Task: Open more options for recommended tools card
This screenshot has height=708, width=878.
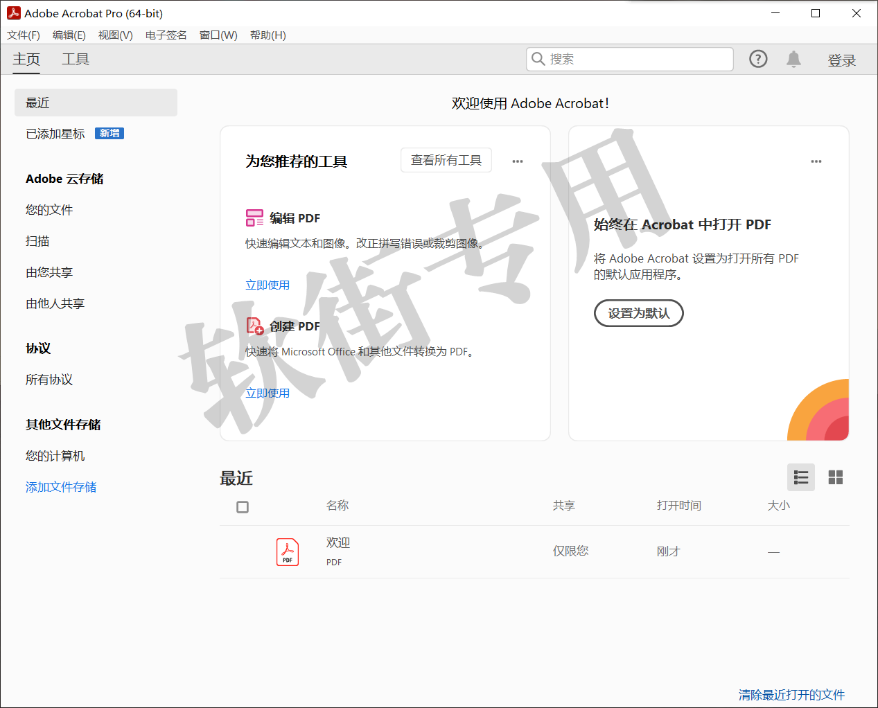Action: [x=518, y=161]
